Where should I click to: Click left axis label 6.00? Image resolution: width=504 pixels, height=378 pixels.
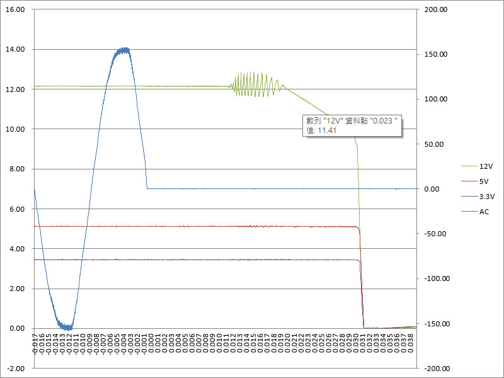17,209
